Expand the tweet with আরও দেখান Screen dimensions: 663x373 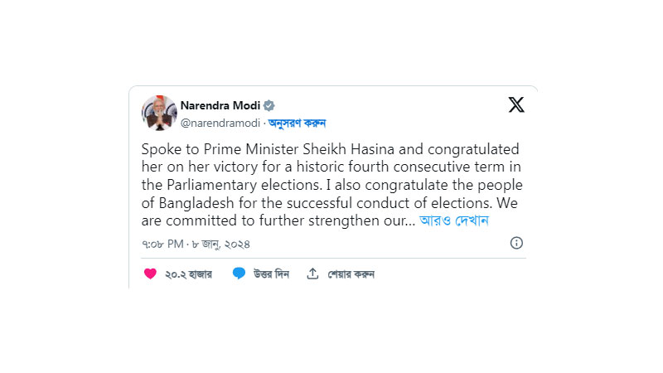click(x=454, y=221)
